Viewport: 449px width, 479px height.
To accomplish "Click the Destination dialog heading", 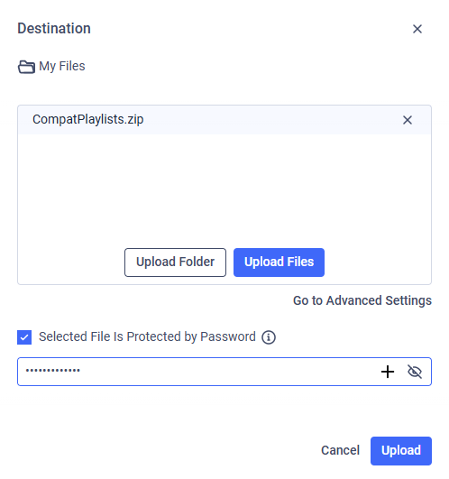I will [54, 28].
